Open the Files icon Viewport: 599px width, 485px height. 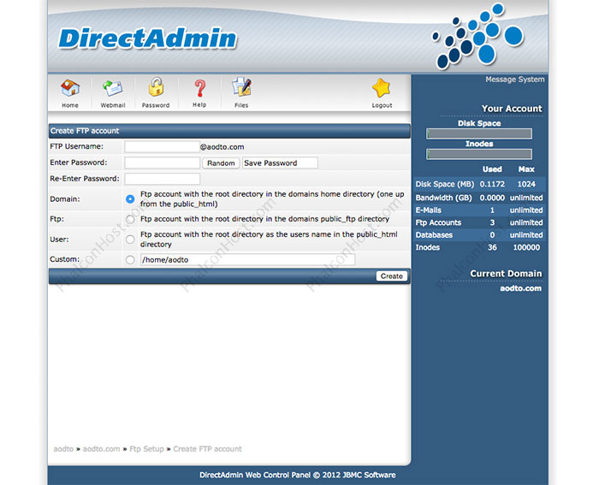241,86
